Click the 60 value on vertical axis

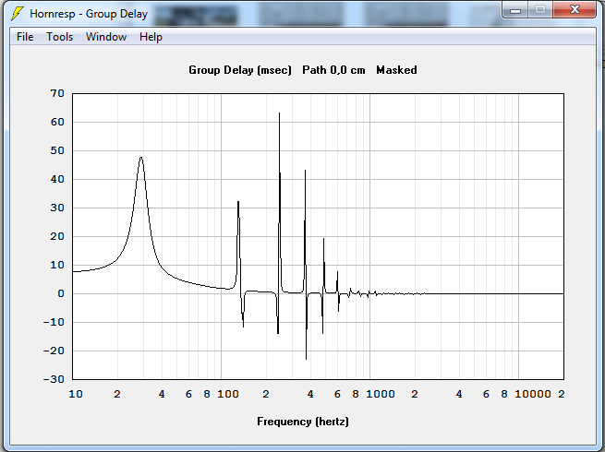pyautogui.click(x=57, y=122)
